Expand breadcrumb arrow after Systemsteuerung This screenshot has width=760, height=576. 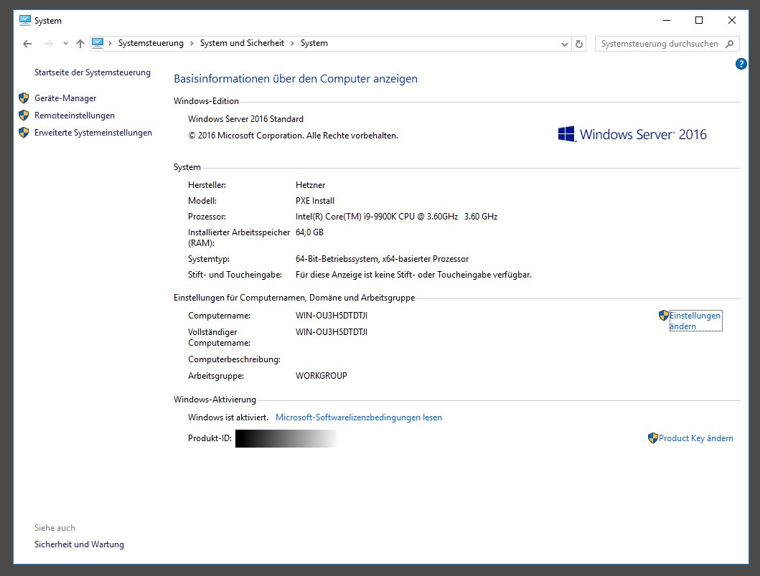tap(192, 43)
